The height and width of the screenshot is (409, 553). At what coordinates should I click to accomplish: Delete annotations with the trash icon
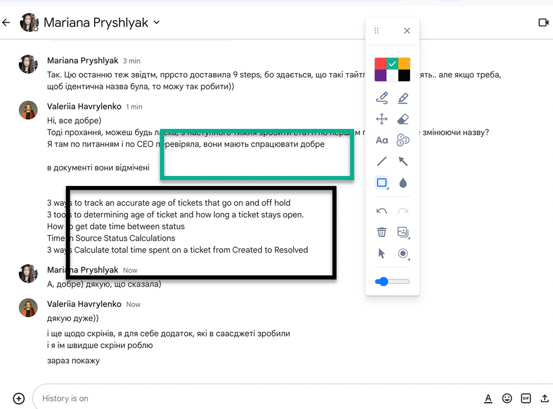[x=381, y=232]
